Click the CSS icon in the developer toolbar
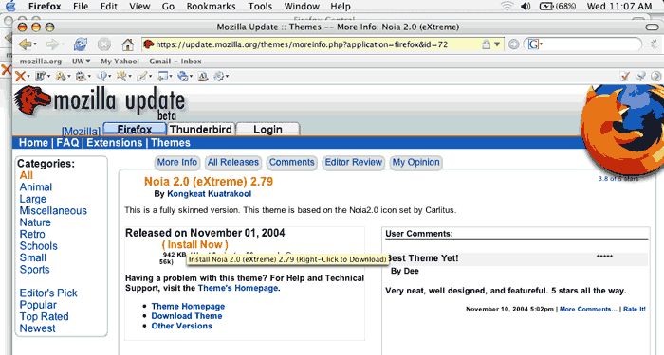The image size is (664, 355). [x=40, y=76]
